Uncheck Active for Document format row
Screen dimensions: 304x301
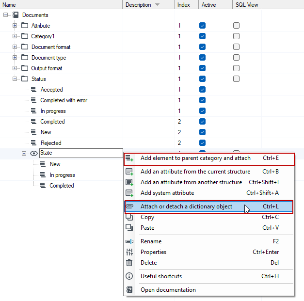click(202, 47)
